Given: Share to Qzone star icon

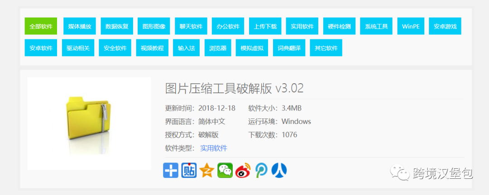Looking at the screenshot, I should point(207,171).
